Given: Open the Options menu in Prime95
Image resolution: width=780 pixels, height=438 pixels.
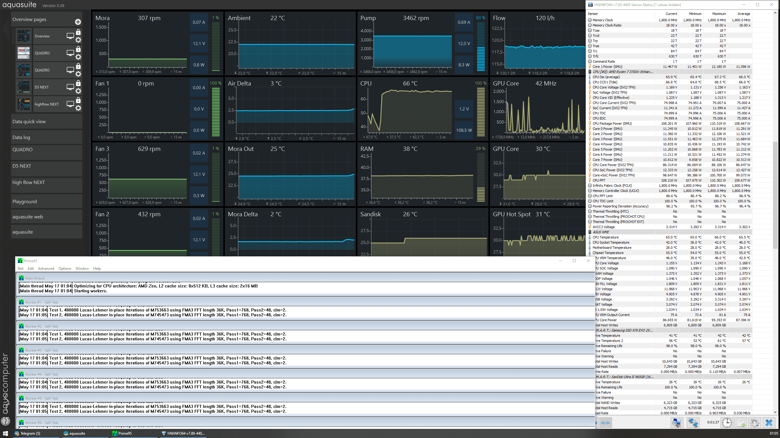Looking at the screenshot, I should (65, 269).
